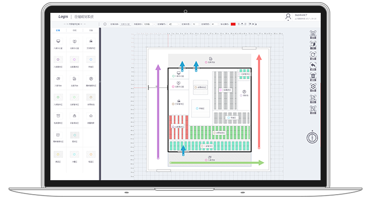
Task: Click the compass icon on canvas
Action: coord(312,137)
